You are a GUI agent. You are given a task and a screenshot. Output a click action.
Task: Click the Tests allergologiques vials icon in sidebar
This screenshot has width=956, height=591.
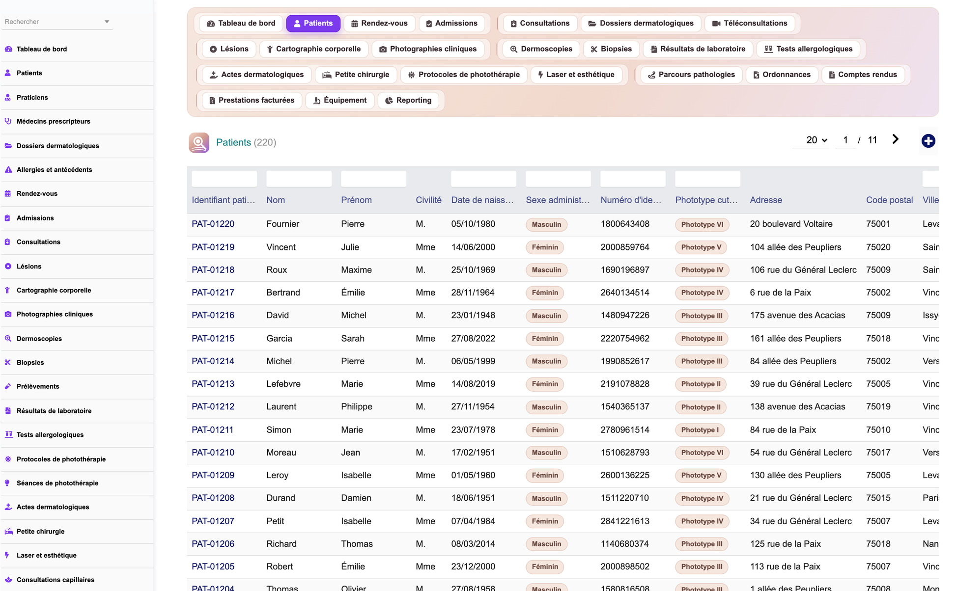[x=8, y=435]
